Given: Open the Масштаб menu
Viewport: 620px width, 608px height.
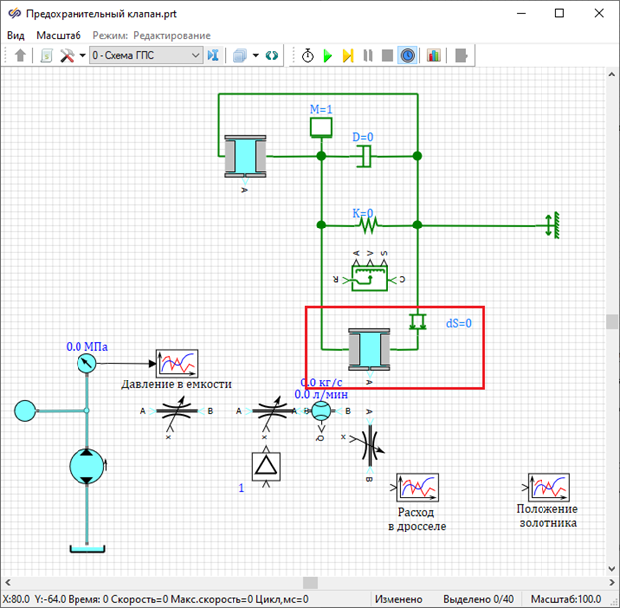Looking at the screenshot, I should pos(58,35).
